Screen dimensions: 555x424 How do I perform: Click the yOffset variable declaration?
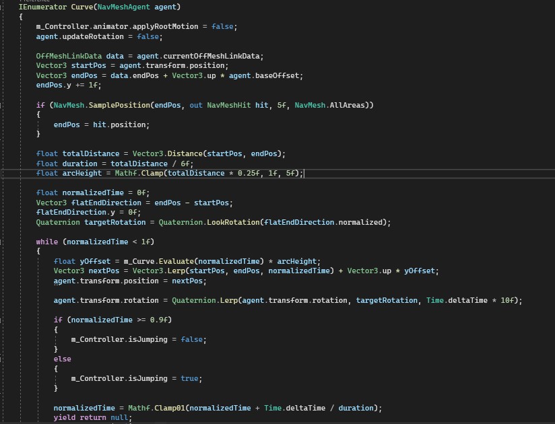click(x=95, y=261)
